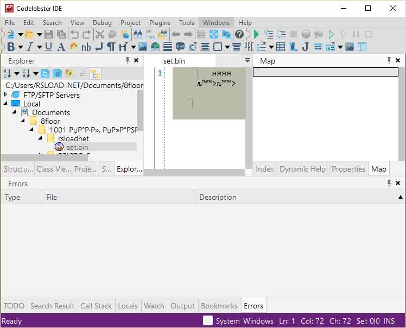406x328 pixels.
Task: Click the frames layout icon at toolbar end
Action: (362, 47)
